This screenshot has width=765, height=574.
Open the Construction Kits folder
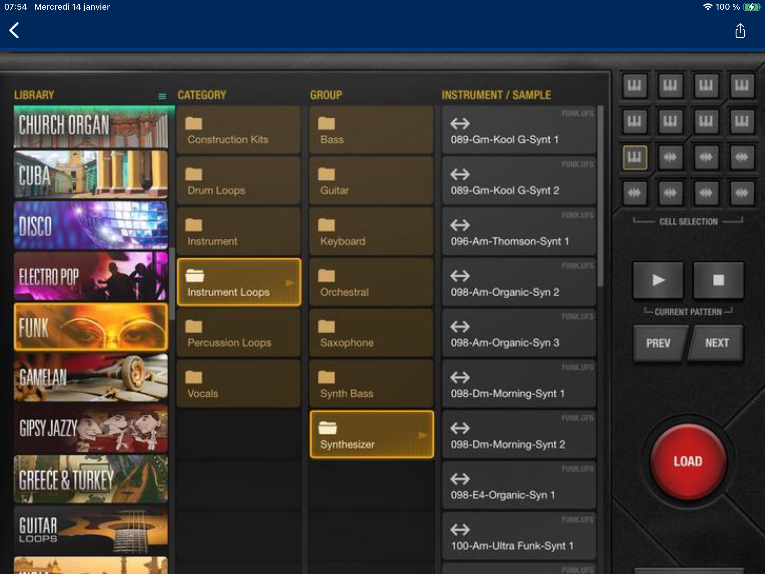238,130
